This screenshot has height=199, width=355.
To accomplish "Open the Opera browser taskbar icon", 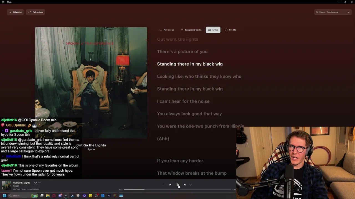I will pyautogui.click(x=54, y=196).
